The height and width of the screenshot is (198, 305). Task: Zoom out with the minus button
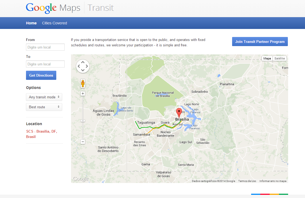click(83, 142)
